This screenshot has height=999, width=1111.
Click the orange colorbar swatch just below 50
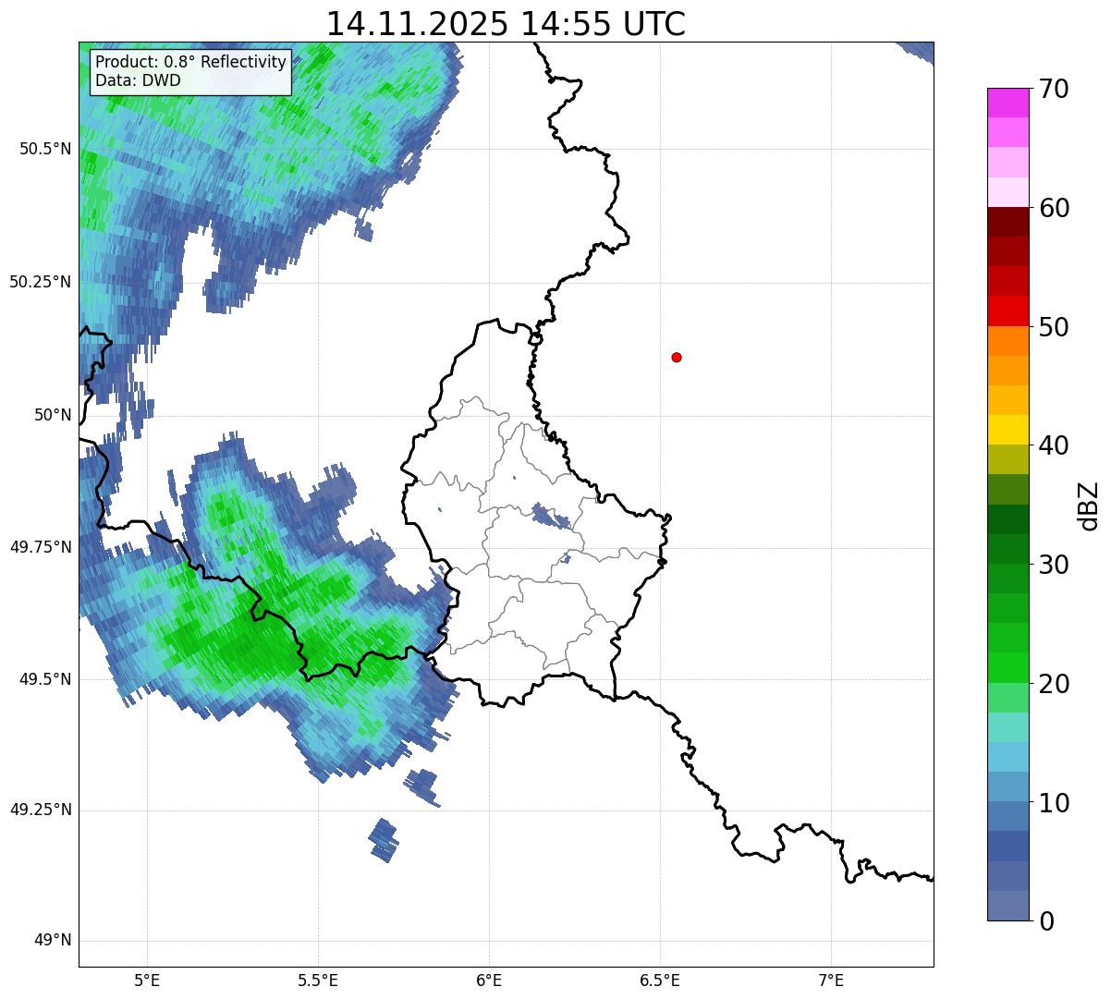pyautogui.click(x=1008, y=341)
